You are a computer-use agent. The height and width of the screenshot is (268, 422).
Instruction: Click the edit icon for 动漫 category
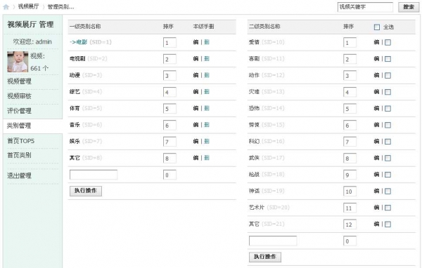[x=196, y=75]
